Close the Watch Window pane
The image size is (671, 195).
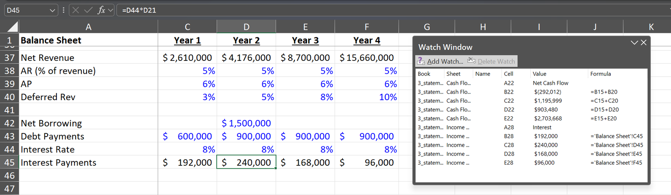click(643, 43)
